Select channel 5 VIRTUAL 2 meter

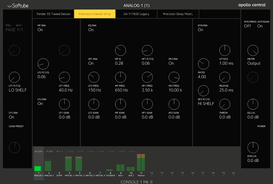coord(79,164)
